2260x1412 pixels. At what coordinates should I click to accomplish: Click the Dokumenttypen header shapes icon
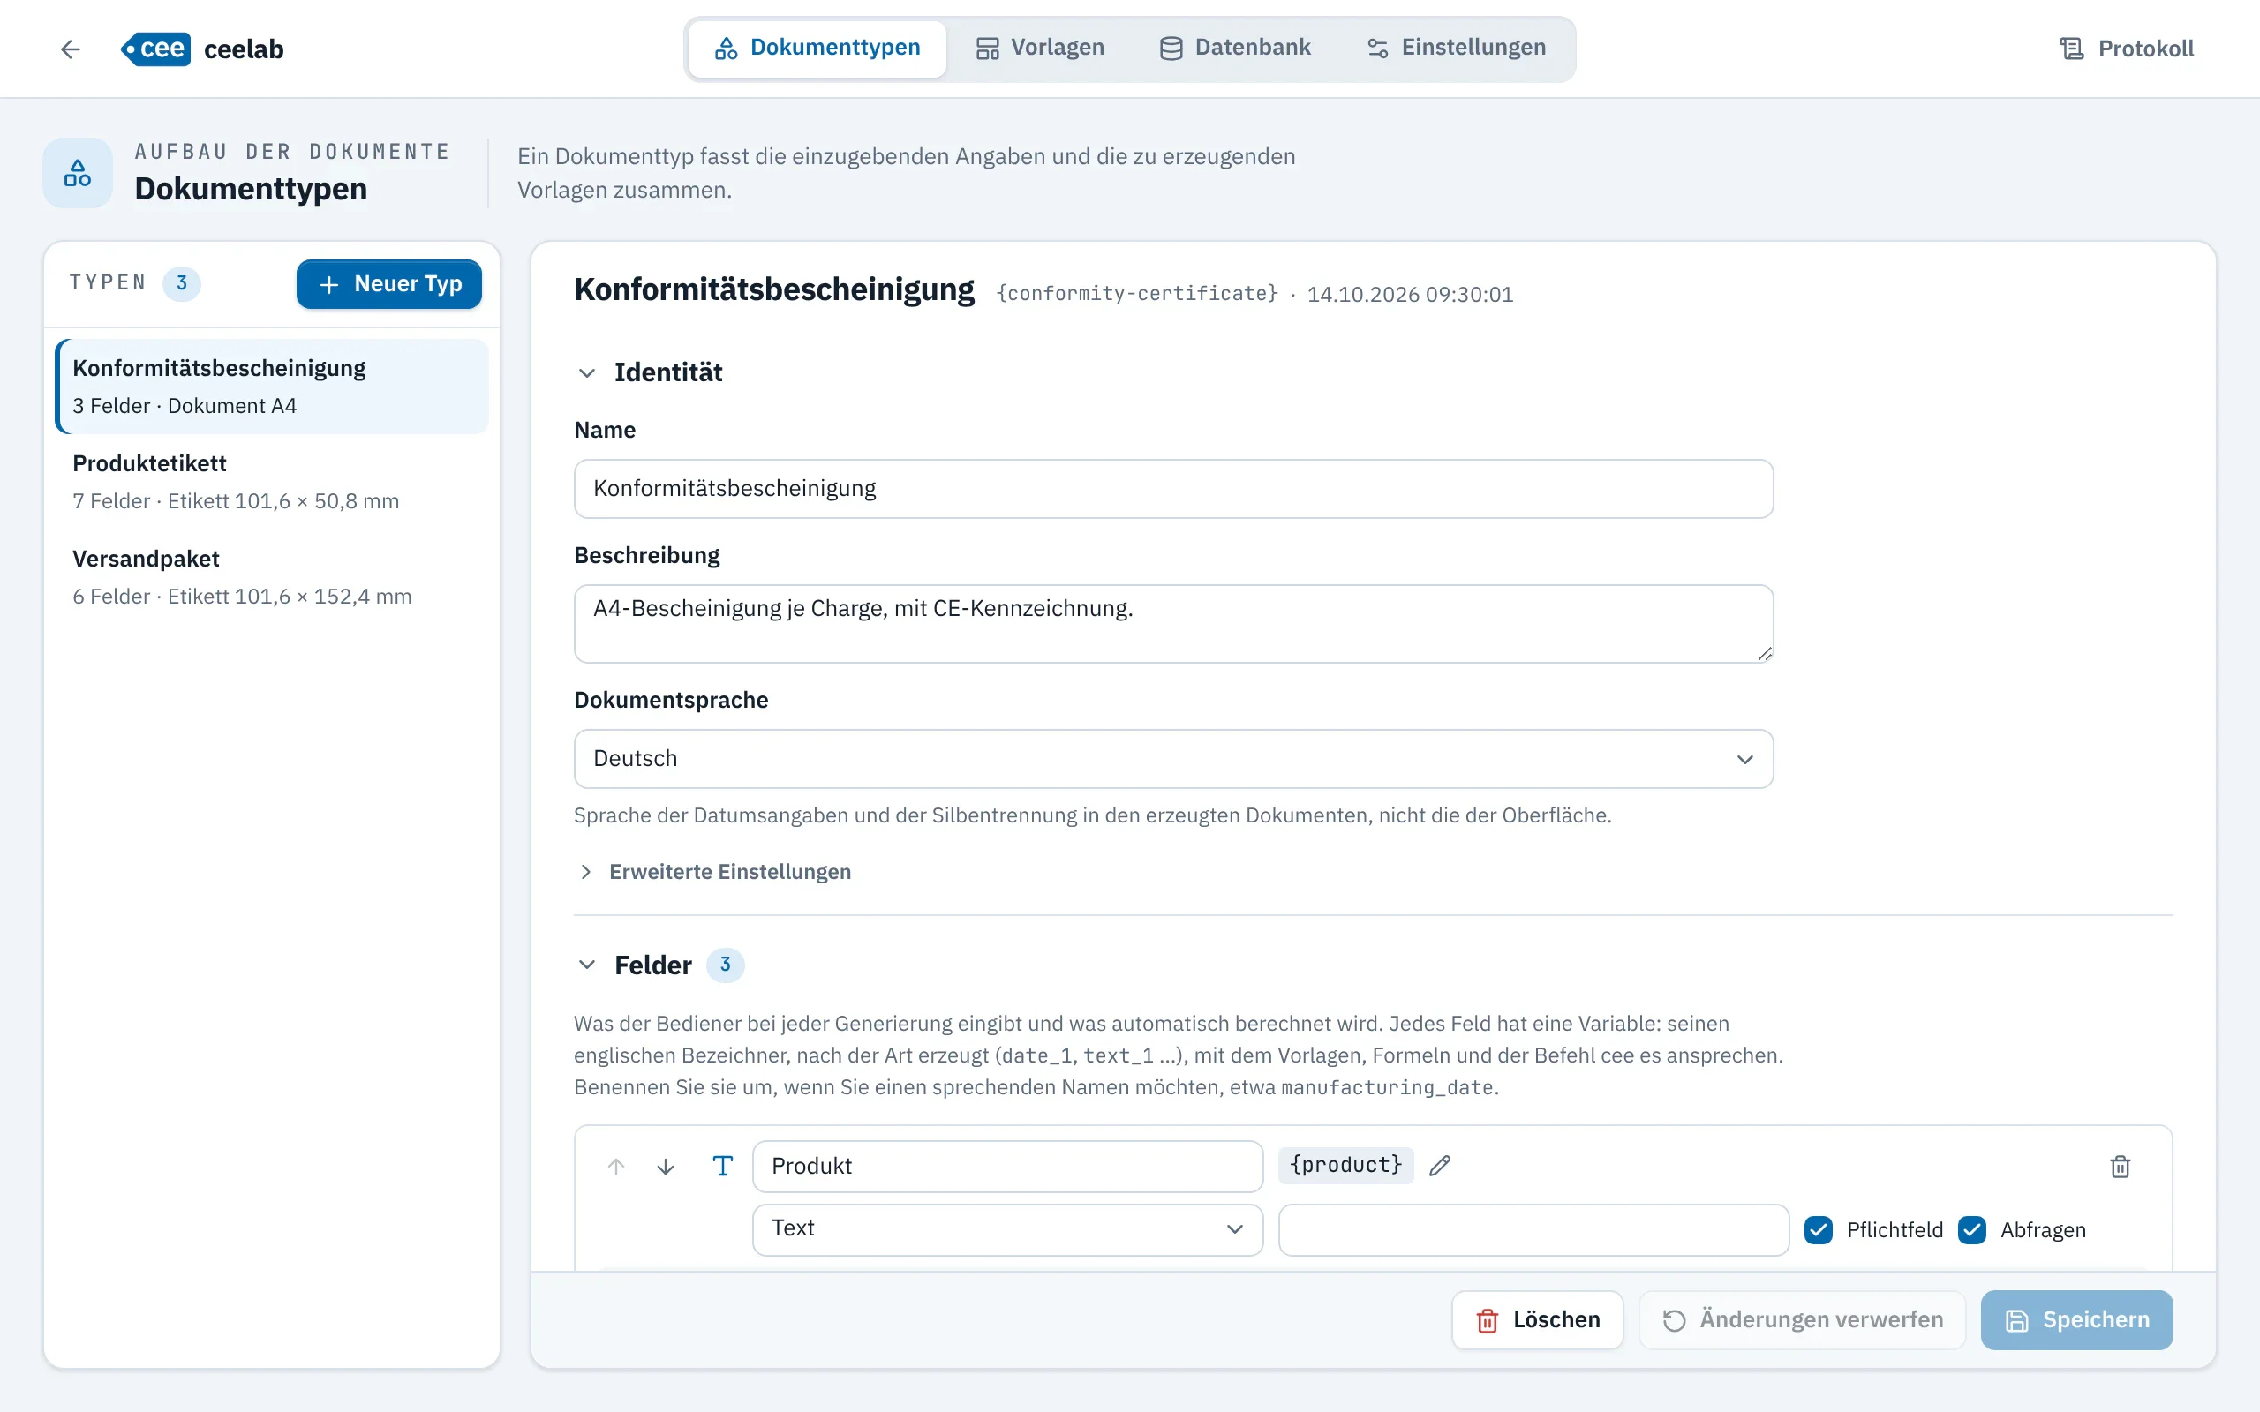78,173
